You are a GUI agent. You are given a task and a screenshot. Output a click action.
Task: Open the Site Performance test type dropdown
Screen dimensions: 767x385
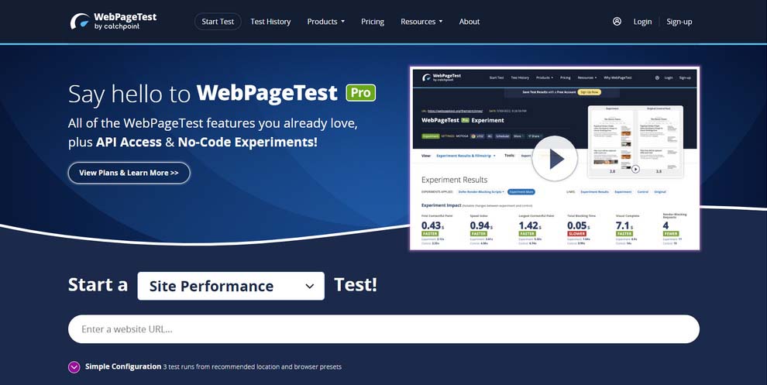pos(231,286)
